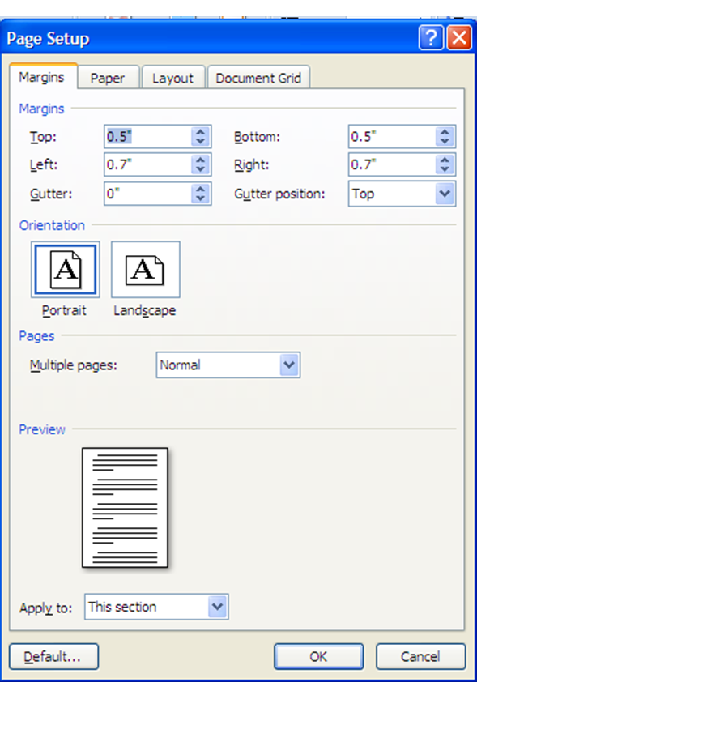Expand the Multiple pages dropdown
This screenshot has width=707, height=742.
pos(289,365)
